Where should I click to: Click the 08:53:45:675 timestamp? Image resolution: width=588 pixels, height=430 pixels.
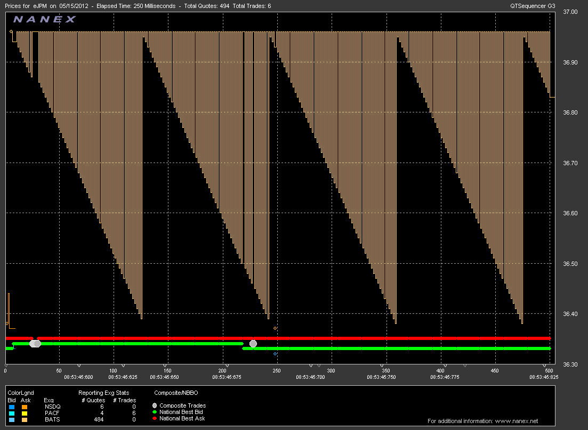(x=227, y=377)
